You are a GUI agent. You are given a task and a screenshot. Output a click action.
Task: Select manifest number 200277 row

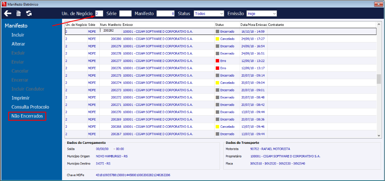[220, 60]
